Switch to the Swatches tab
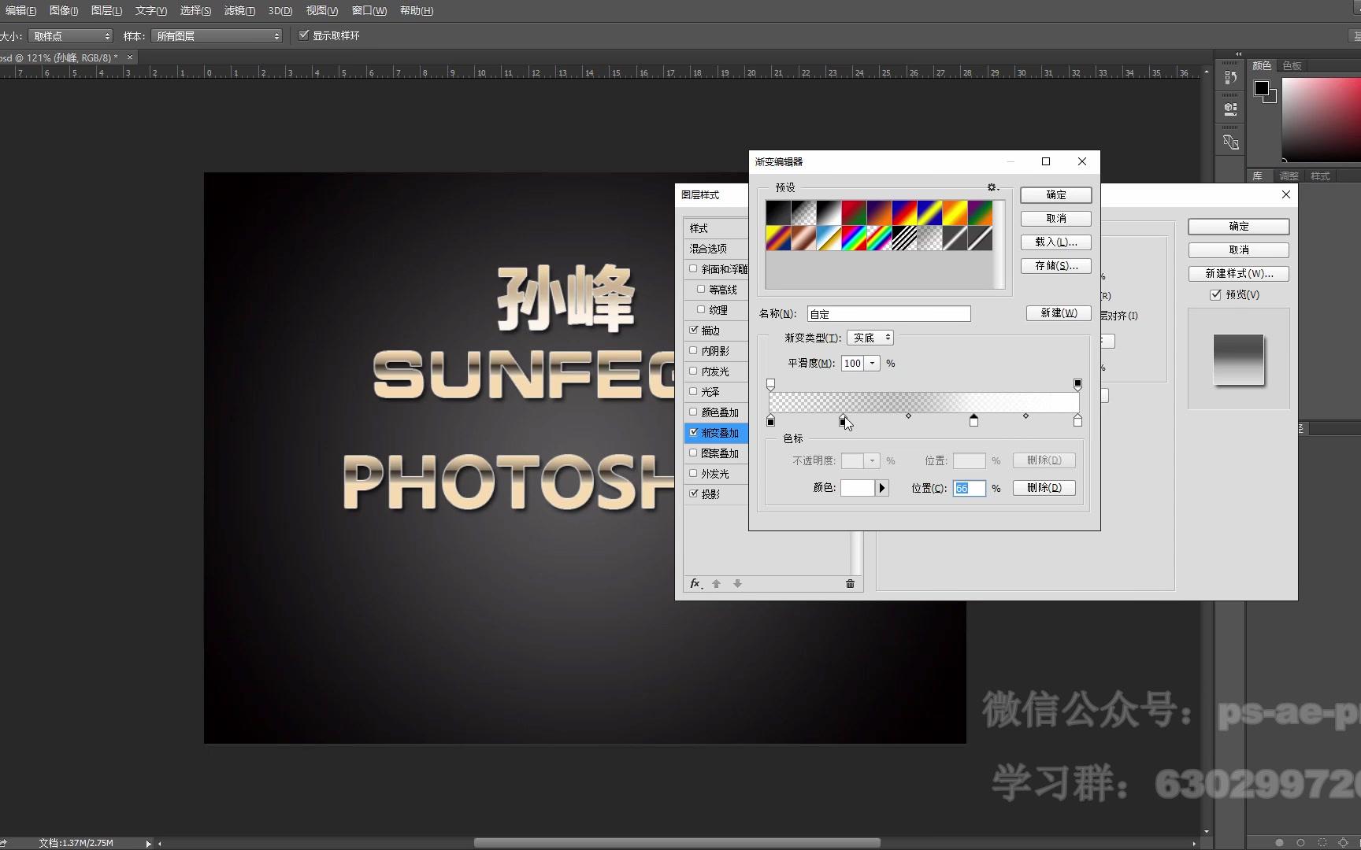The height and width of the screenshot is (850, 1361). [1292, 65]
